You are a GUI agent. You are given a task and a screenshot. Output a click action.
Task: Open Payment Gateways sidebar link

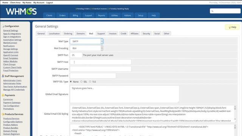pyautogui.click(x=12, y=102)
